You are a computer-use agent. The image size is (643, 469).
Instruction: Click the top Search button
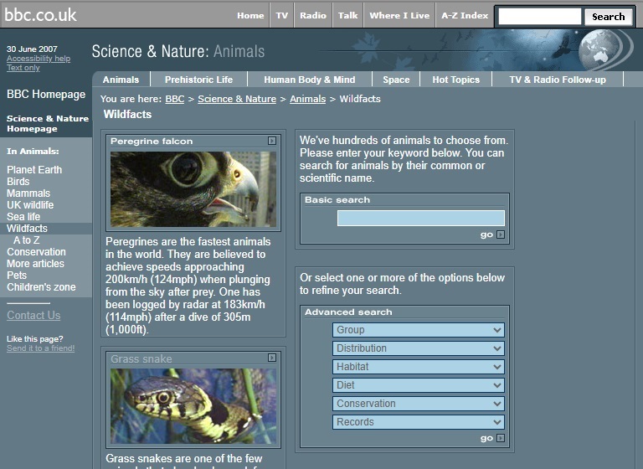pos(609,17)
